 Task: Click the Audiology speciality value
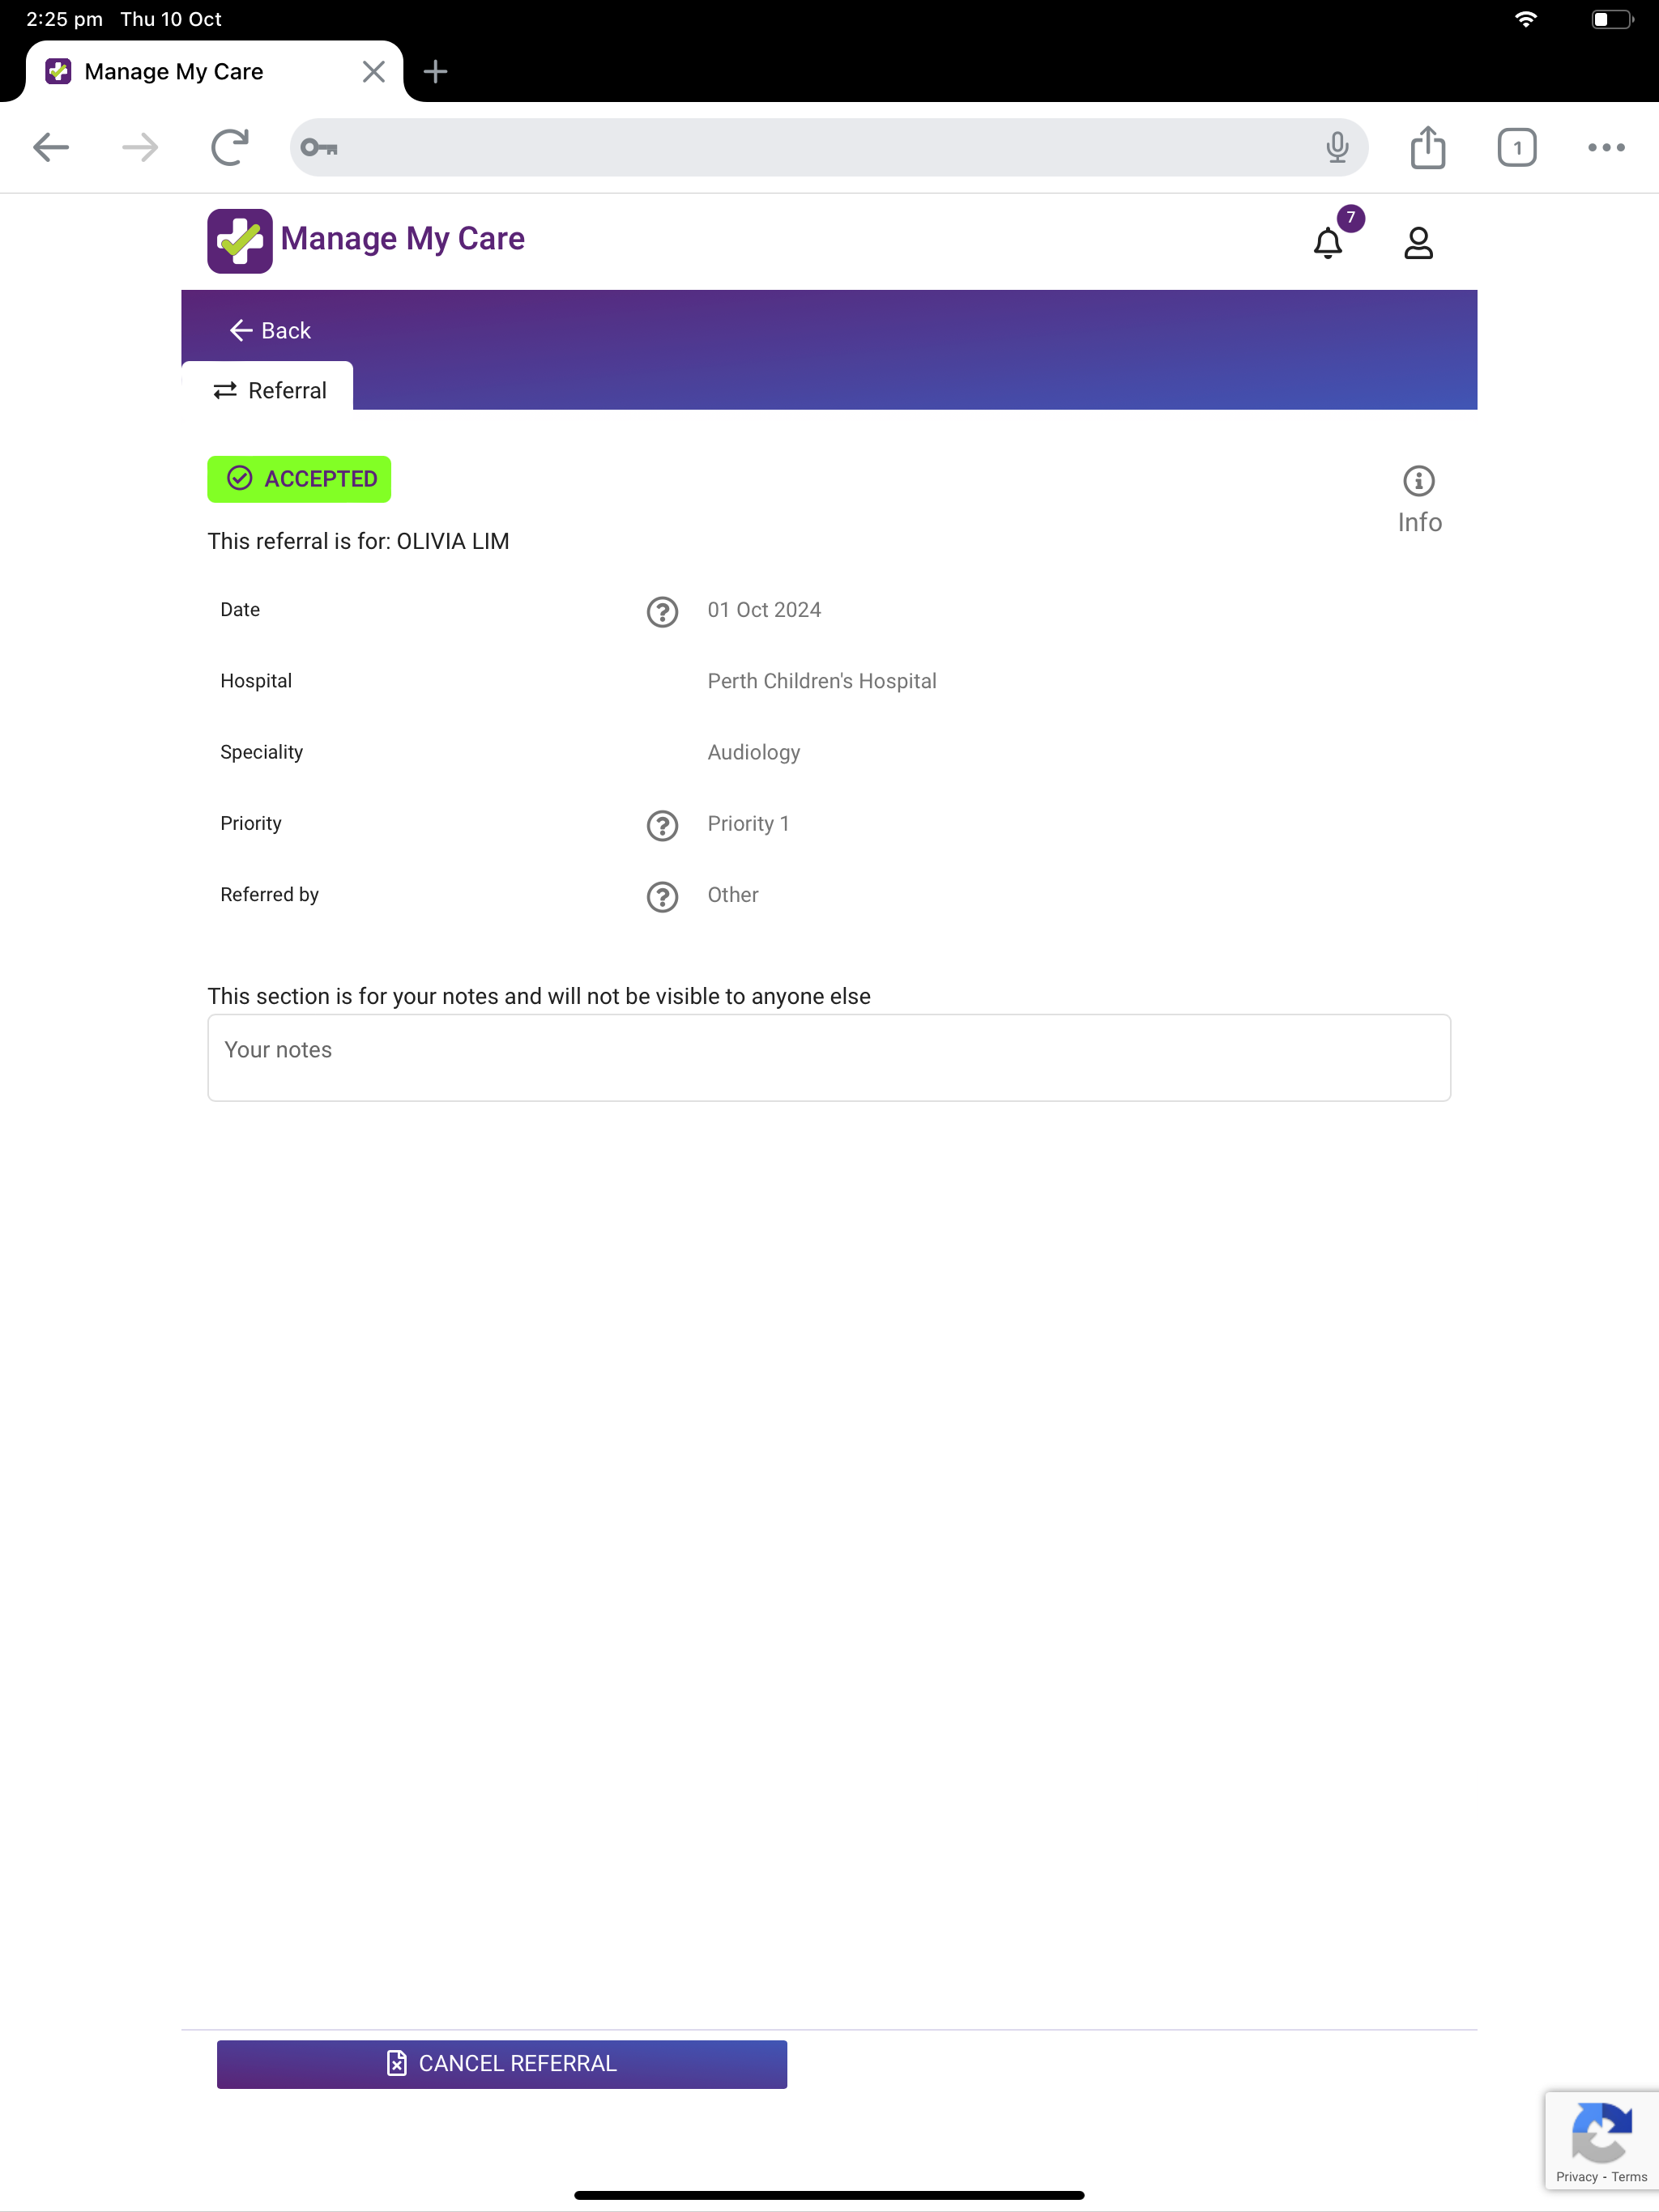click(x=753, y=752)
